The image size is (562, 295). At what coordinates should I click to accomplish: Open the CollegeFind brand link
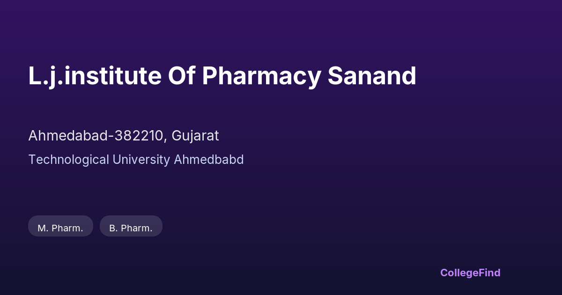470,273
